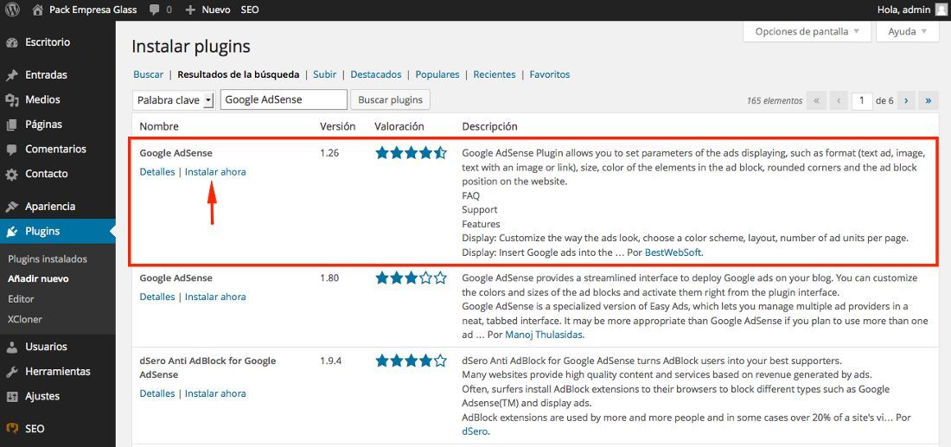Click the Contacto gear icon
This screenshot has width=951, height=447.
[x=11, y=174]
